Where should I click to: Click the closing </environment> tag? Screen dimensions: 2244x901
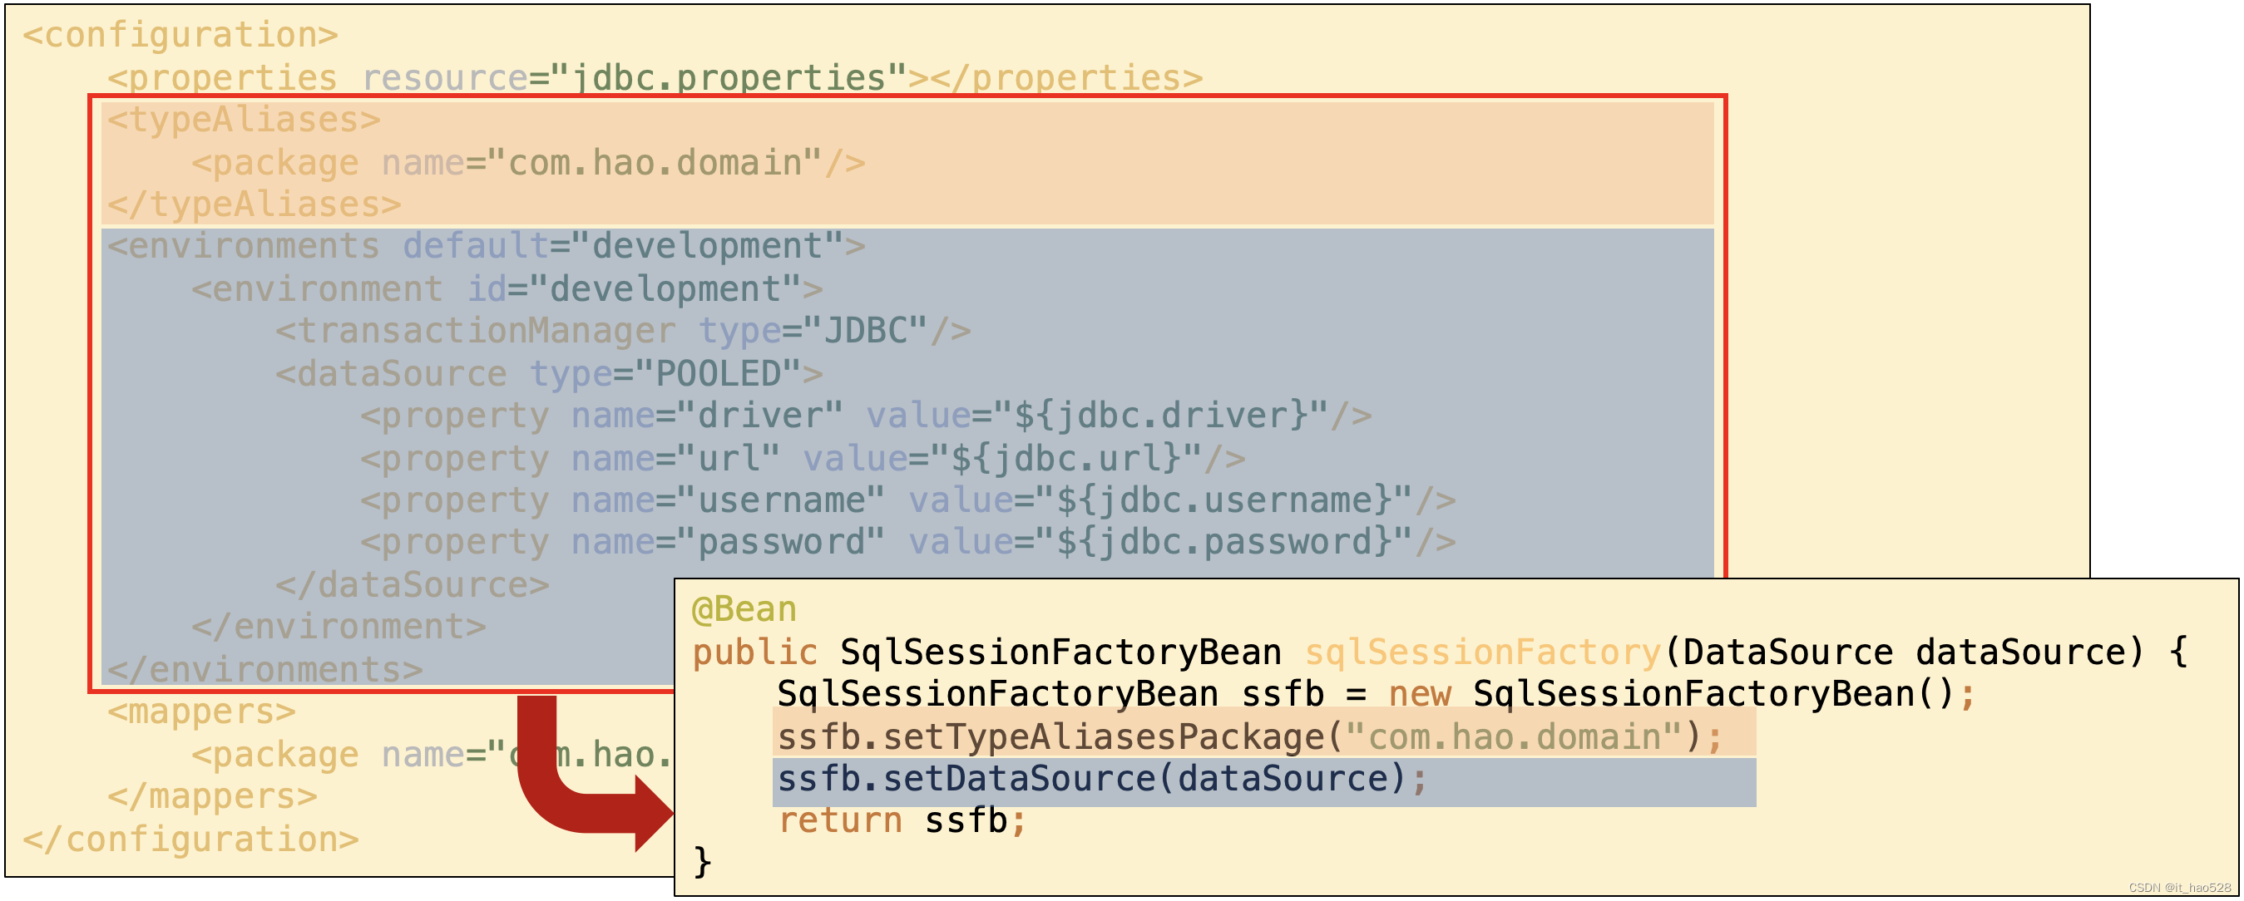point(339,627)
